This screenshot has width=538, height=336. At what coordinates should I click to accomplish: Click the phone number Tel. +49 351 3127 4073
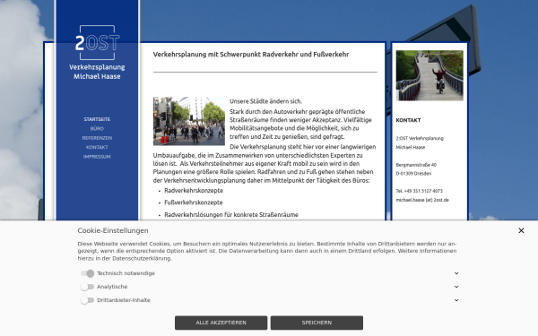[420, 191]
